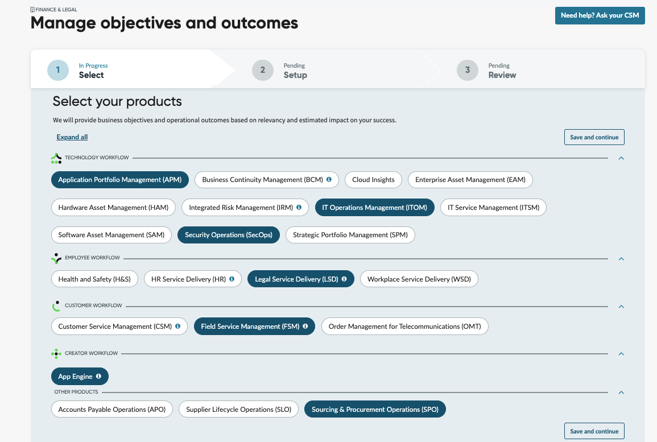Select Accounts Payable Operations (APO)

tap(112, 410)
